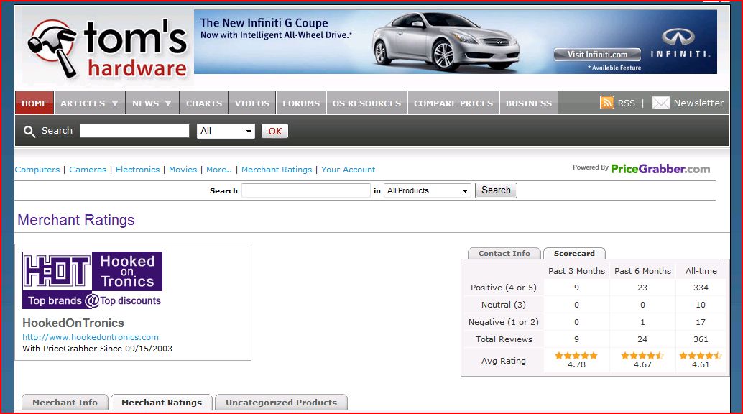Switch to the Merchant Info tab
Viewport: 743px width, 414px height.
(x=65, y=402)
